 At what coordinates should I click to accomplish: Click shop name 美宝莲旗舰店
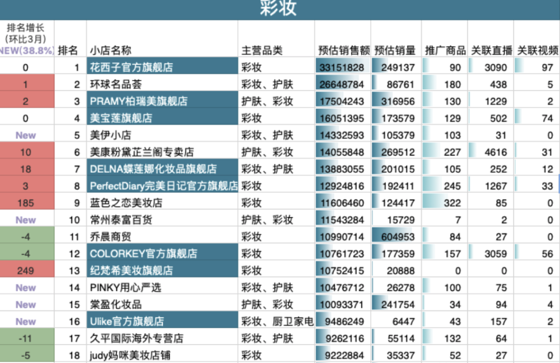click(x=121, y=118)
